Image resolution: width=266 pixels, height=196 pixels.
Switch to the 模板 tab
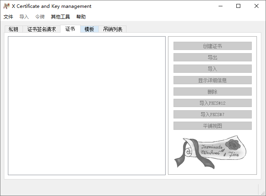point(89,29)
